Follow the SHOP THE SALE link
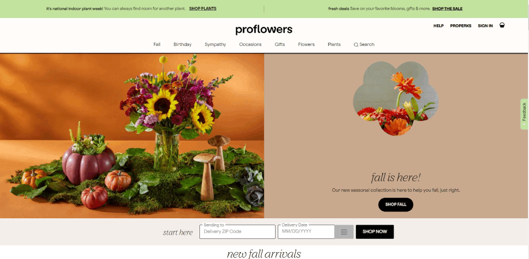 [448, 8]
